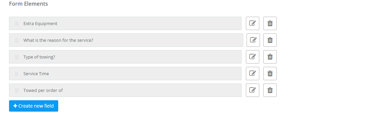368x130 pixels.
Task: Select the What is the reason row
Action: (x=126, y=40)
